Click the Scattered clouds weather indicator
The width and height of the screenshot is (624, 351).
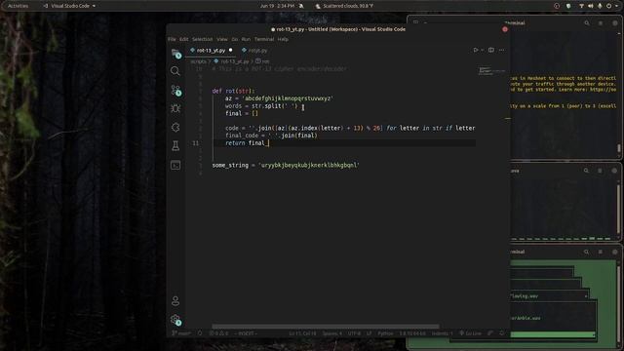(344, 6)
